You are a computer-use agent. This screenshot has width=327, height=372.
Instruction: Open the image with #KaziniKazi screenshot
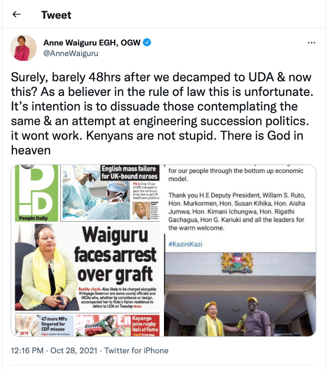pyautogui.click(x=240, y=250)
